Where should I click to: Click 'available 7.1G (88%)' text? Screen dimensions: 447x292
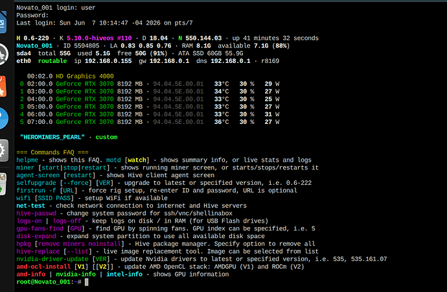coord(254,45)
